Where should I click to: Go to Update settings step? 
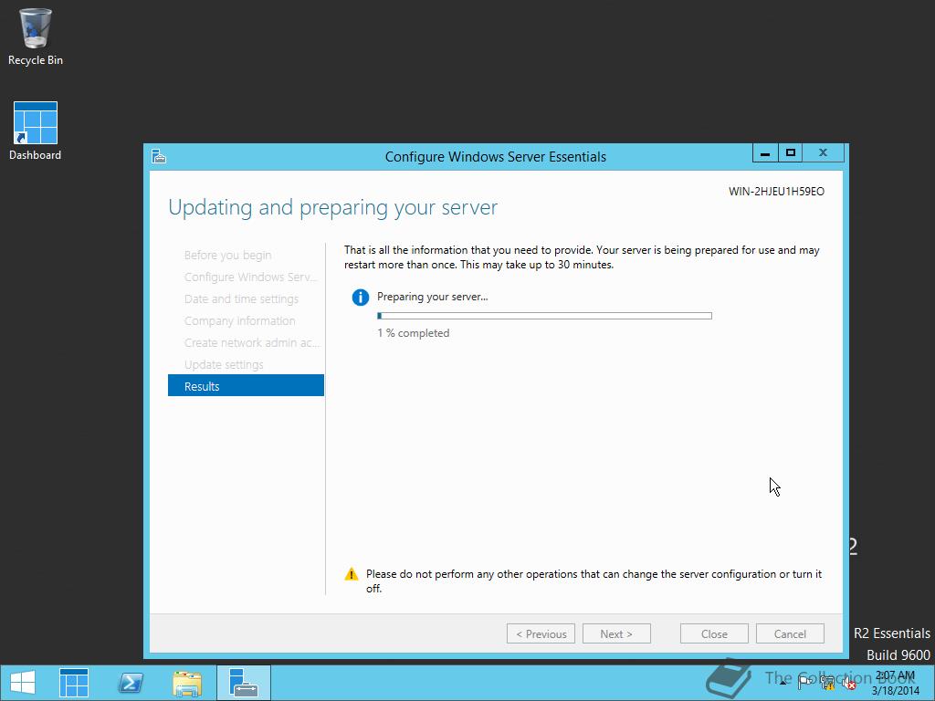(224, 365)
